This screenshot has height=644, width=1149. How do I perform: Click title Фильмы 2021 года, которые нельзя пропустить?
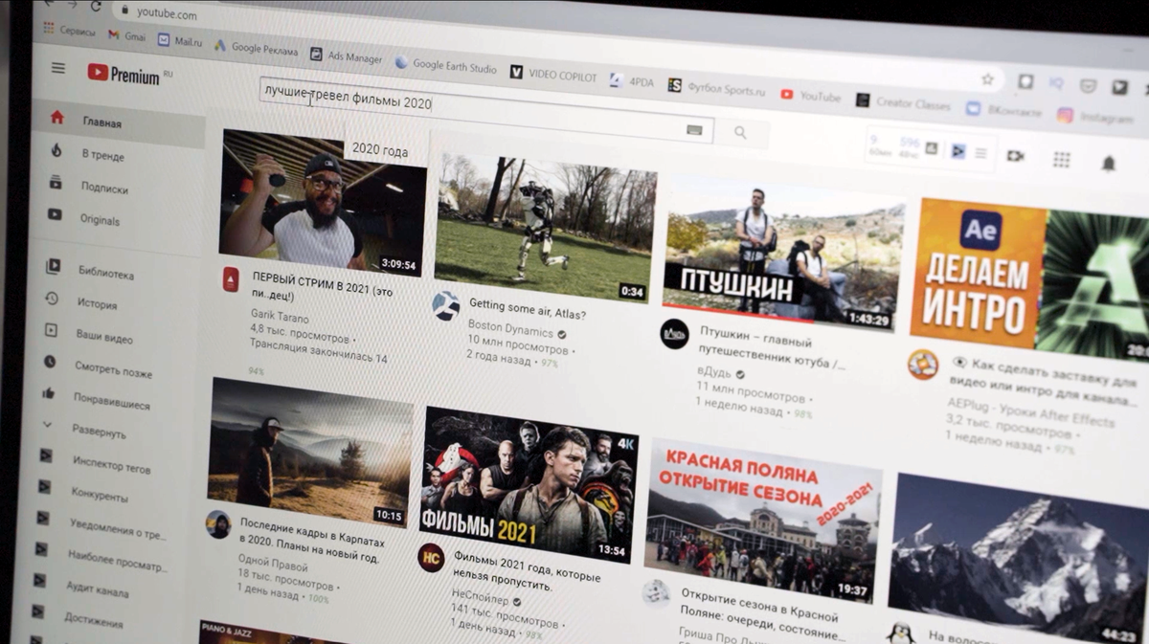(526, 571)
